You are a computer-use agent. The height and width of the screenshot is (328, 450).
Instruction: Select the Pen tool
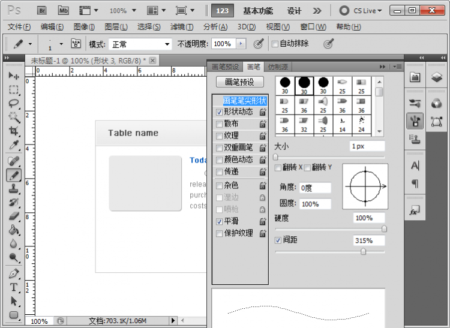pyautogui.click(x=13, y=273)
